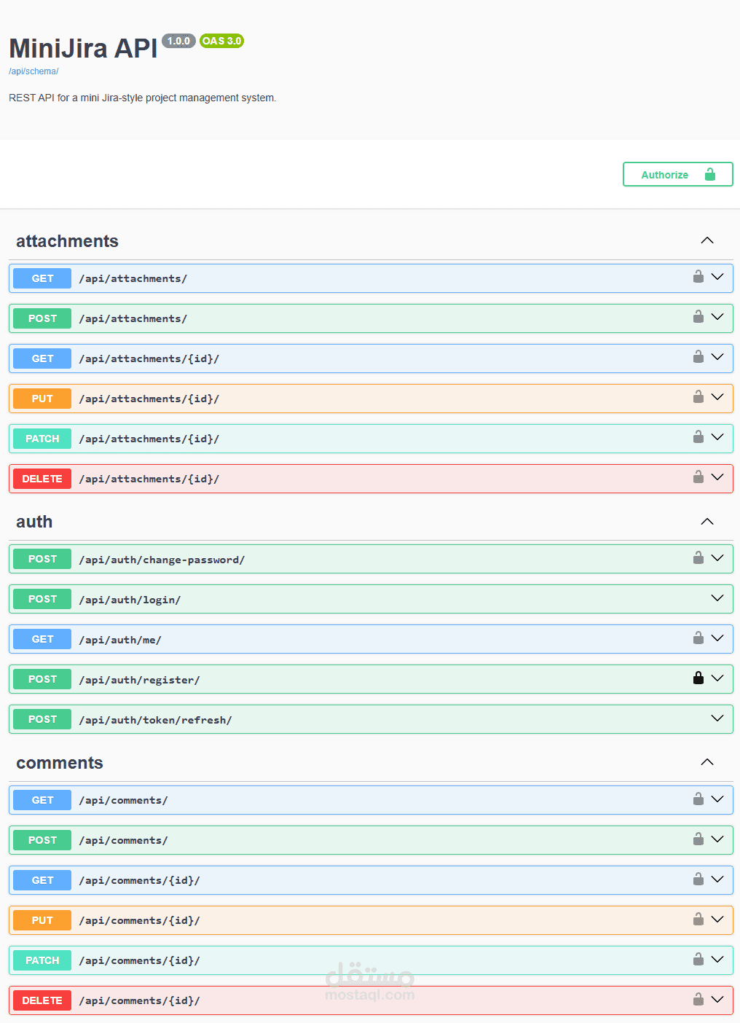This screenshot has width=740, height=1023.
Task: Expand PATCH /api/comments/{id}/ chevron
Action: (717, 960)
